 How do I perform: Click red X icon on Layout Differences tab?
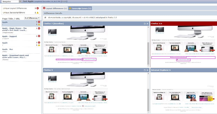click(x=44, y=8)
